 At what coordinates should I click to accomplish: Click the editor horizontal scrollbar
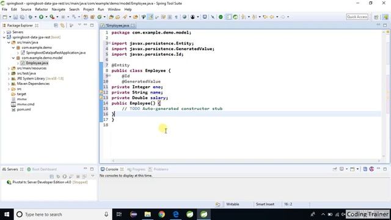pos(246,161)
